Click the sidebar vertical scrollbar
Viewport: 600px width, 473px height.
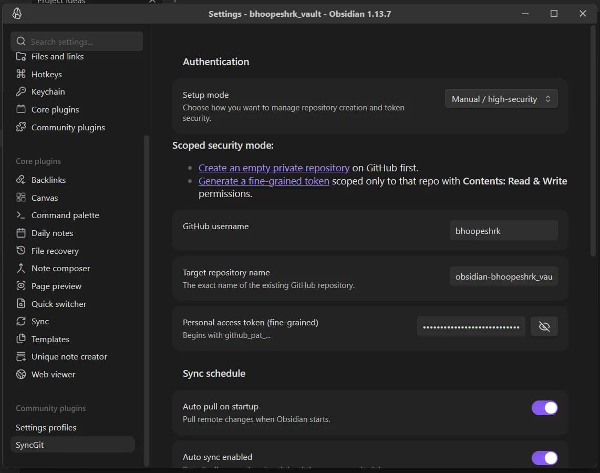pyautogui.click(x=146, y=301)
